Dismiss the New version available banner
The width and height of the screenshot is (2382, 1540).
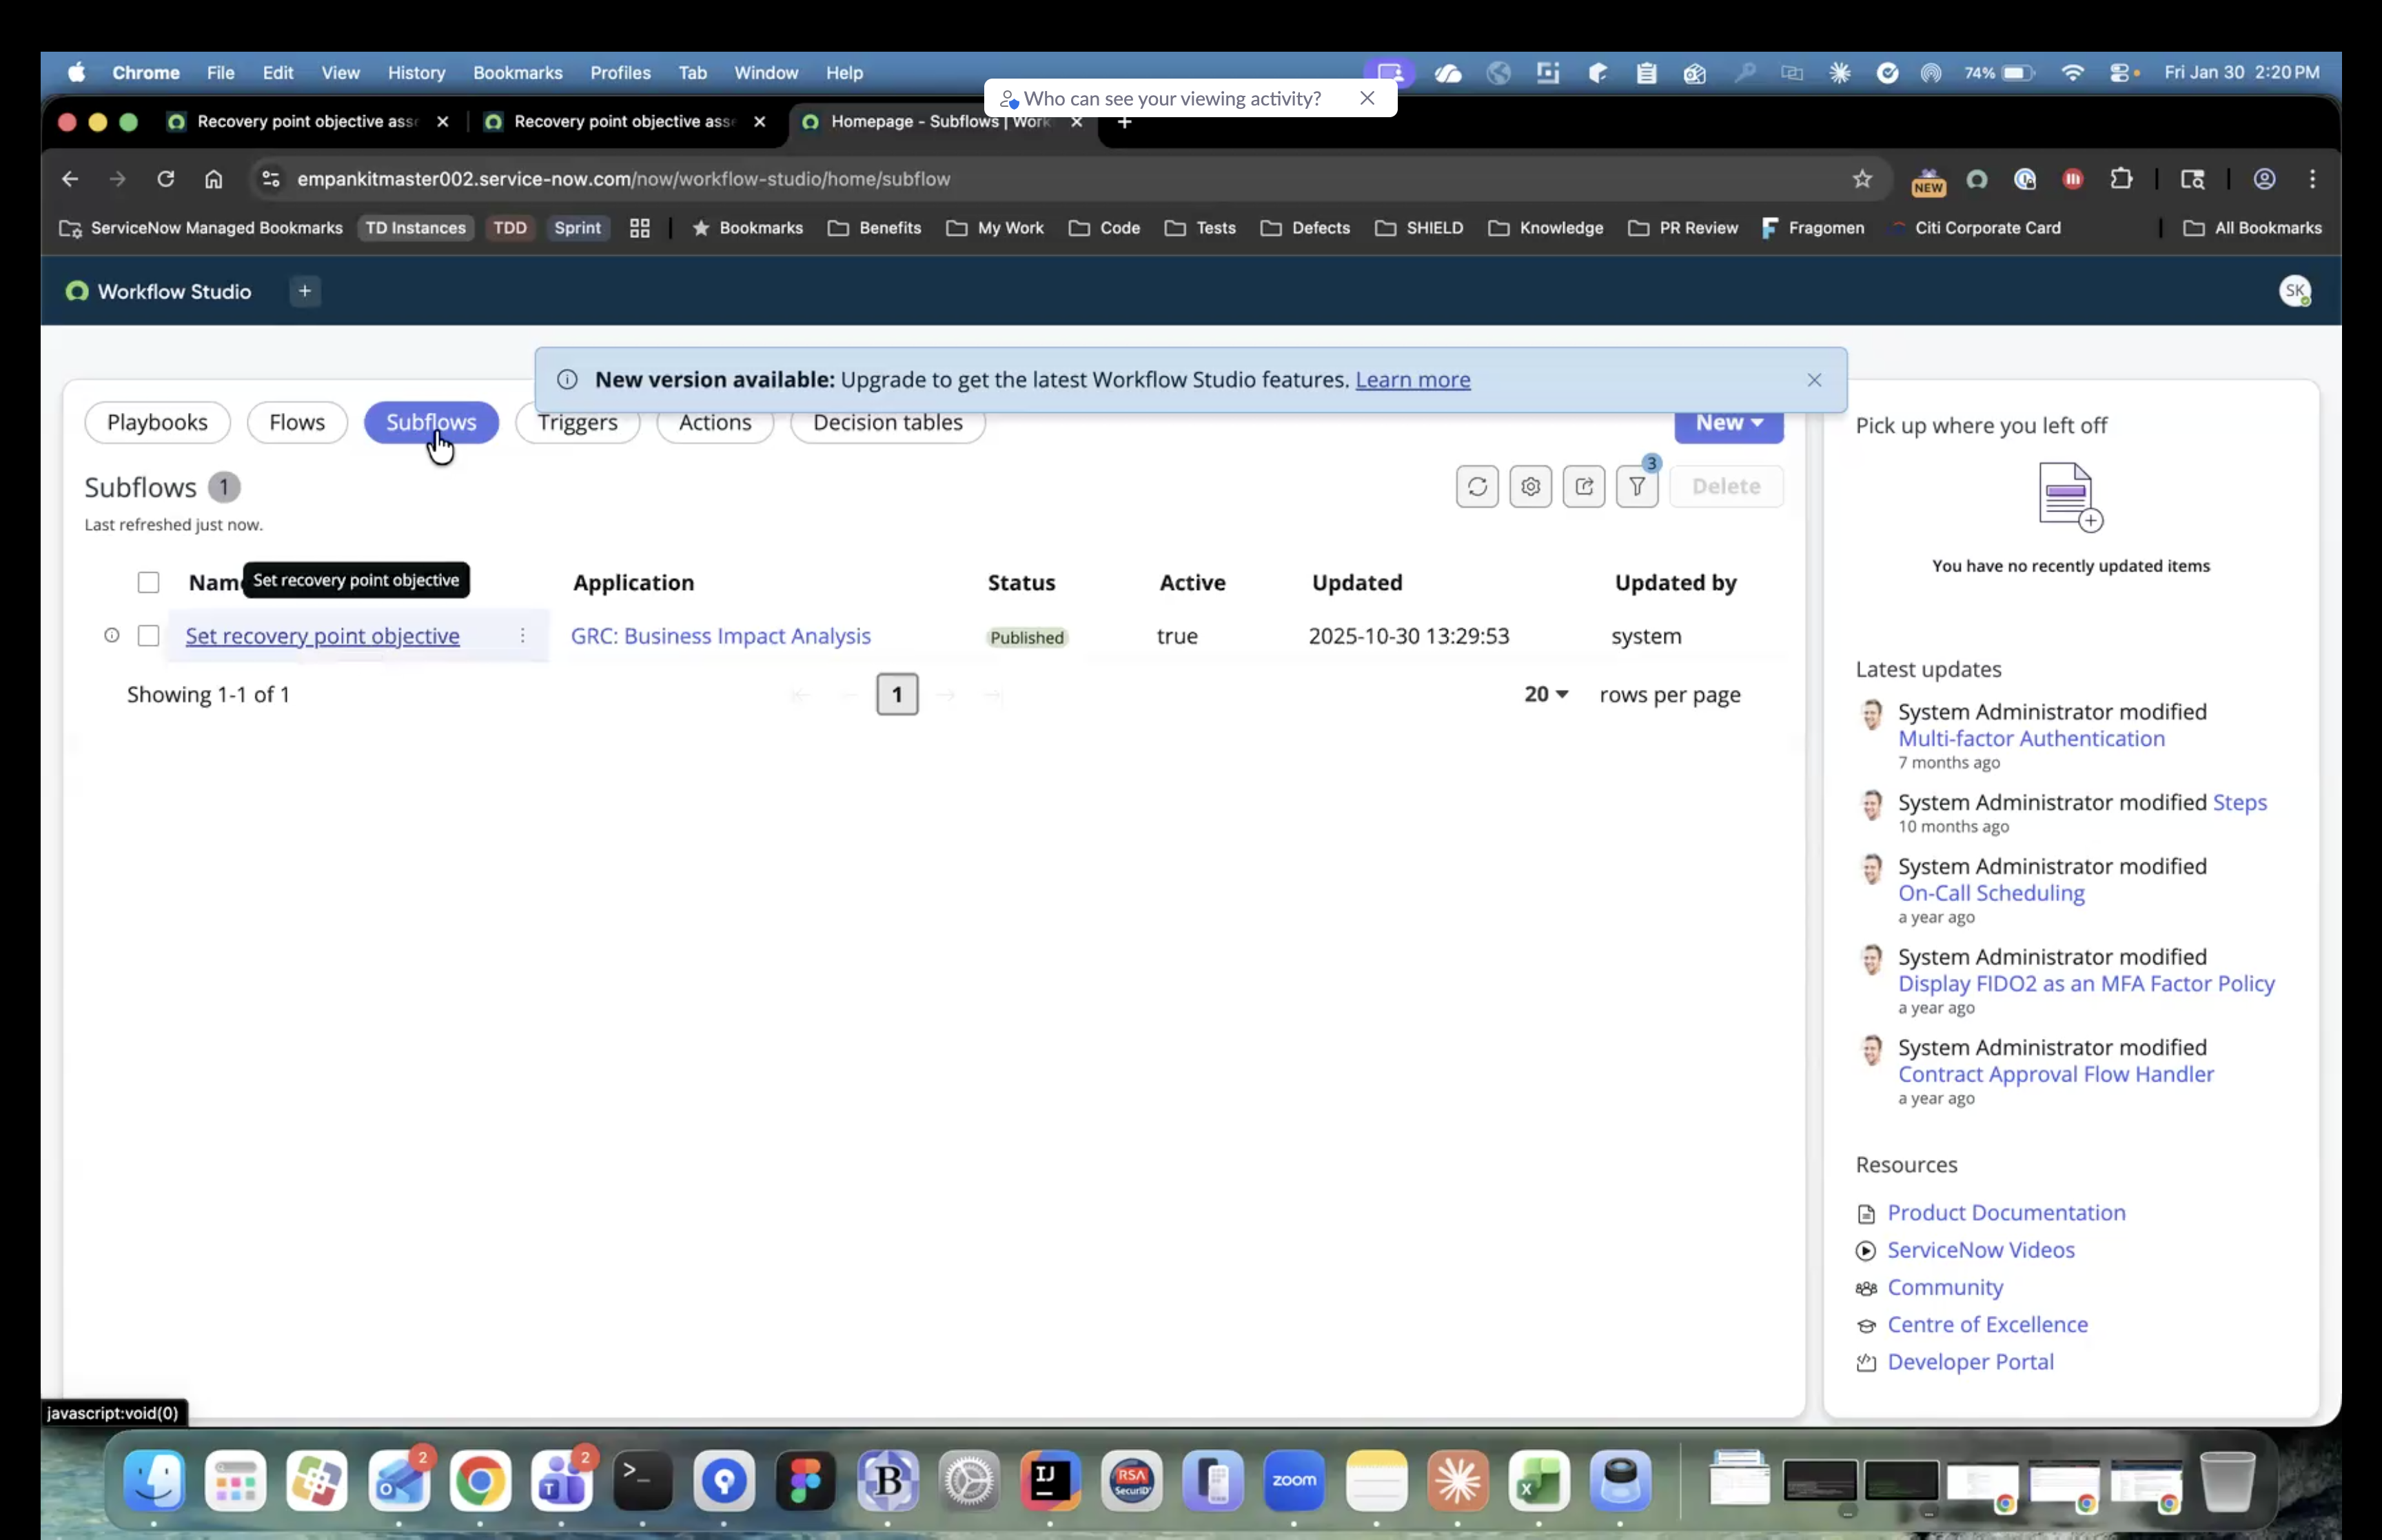click(1814, 380)
